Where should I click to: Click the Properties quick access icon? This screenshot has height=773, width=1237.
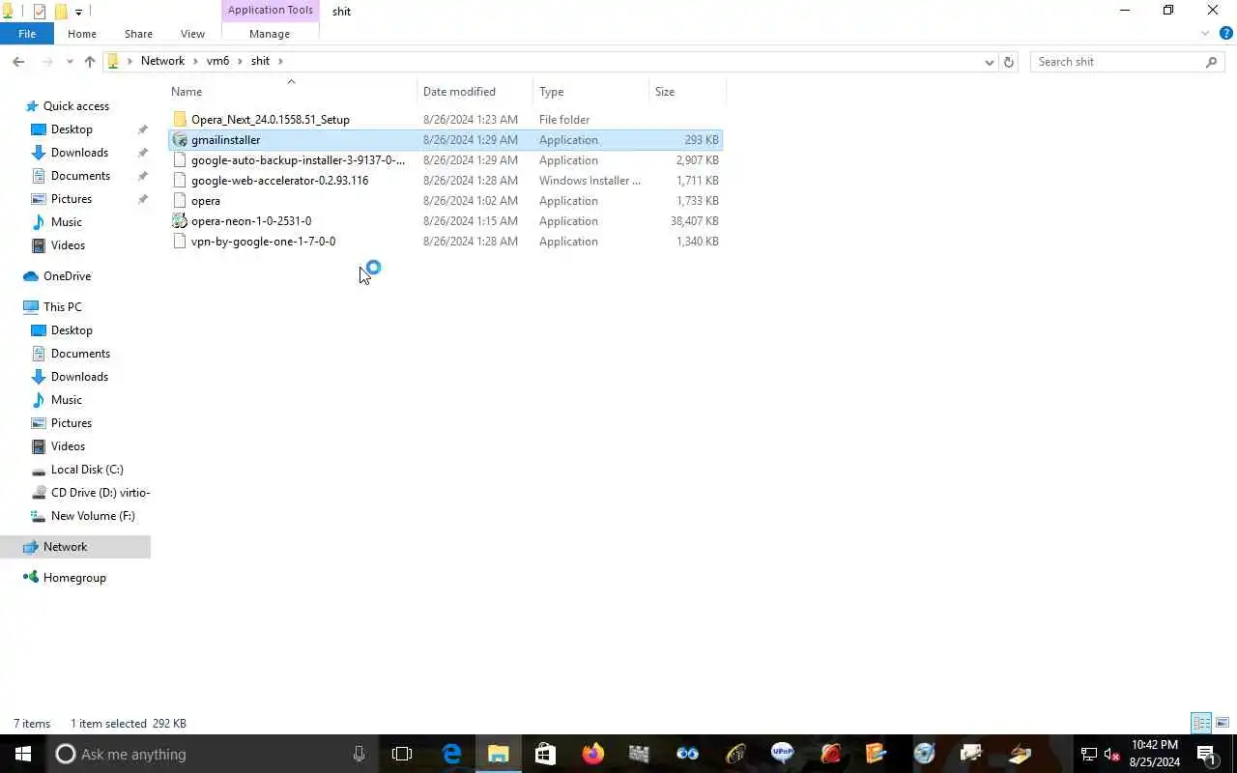40,12
